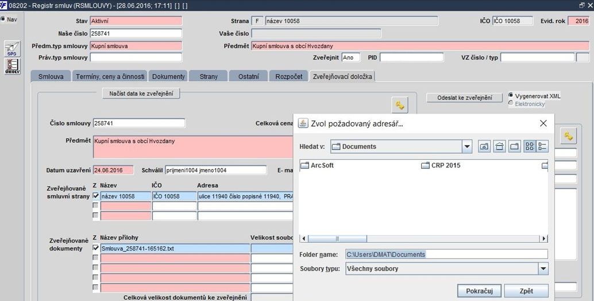Go up one folder level in dialog
Screen dimensions: 594x301
(x=484, y=146)
